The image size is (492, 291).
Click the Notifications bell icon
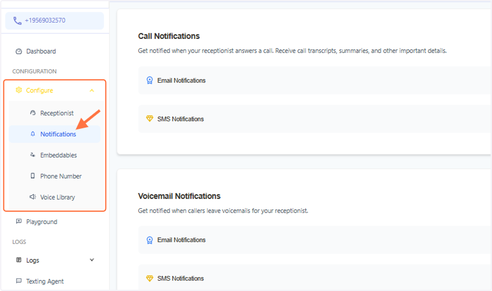(33, 134)
